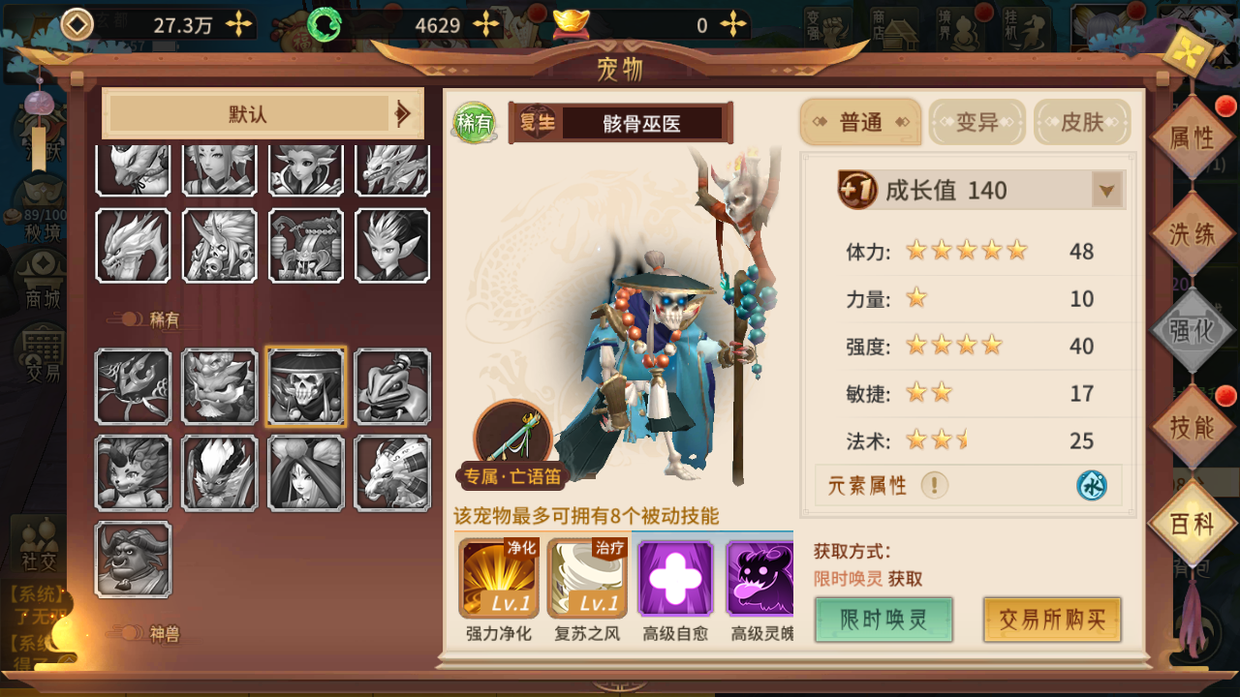Expand the 默认 sort selector arrow
This screenshot has height=697, width=1240.
coord(402,114)
